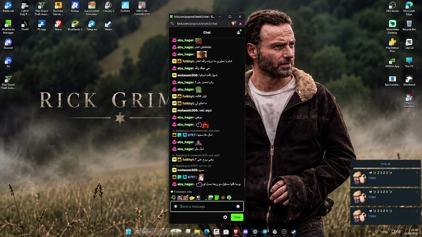Select the Telegram desktop shortcut

[x=92, y=26]
